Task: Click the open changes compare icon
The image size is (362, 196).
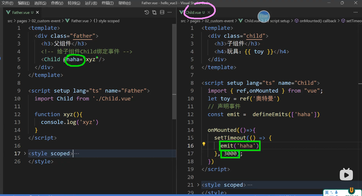Action: (x=154, y=12)
